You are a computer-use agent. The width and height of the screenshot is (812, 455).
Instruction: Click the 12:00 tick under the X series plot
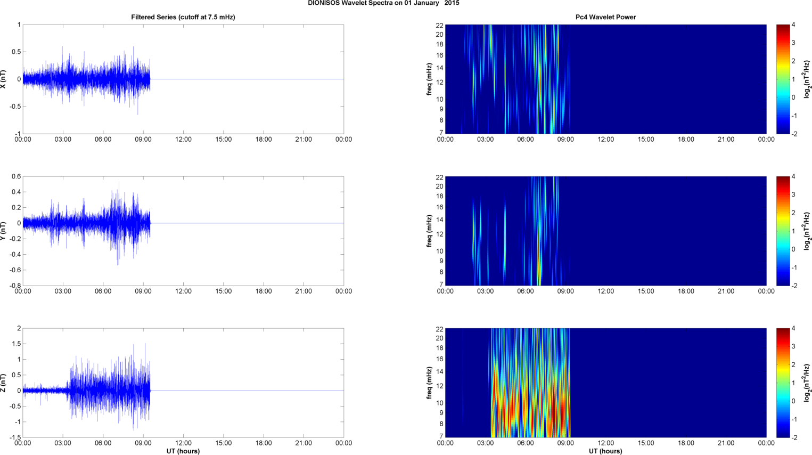[183, 140]
